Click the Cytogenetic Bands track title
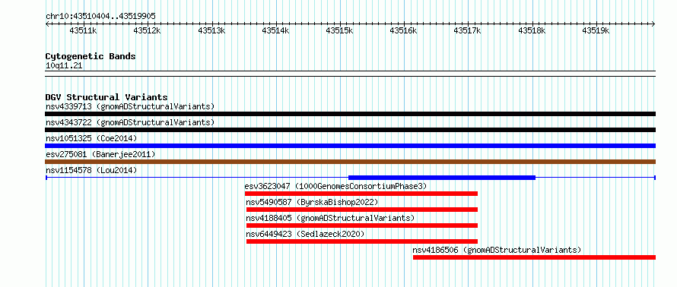 click(91, 56)
